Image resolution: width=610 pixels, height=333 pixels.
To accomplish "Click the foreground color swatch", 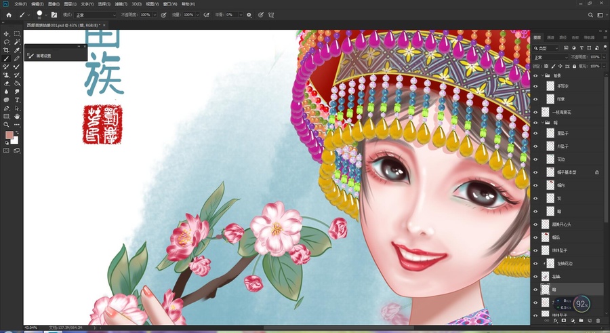I will pyautogui.click(x=9, y=135).
